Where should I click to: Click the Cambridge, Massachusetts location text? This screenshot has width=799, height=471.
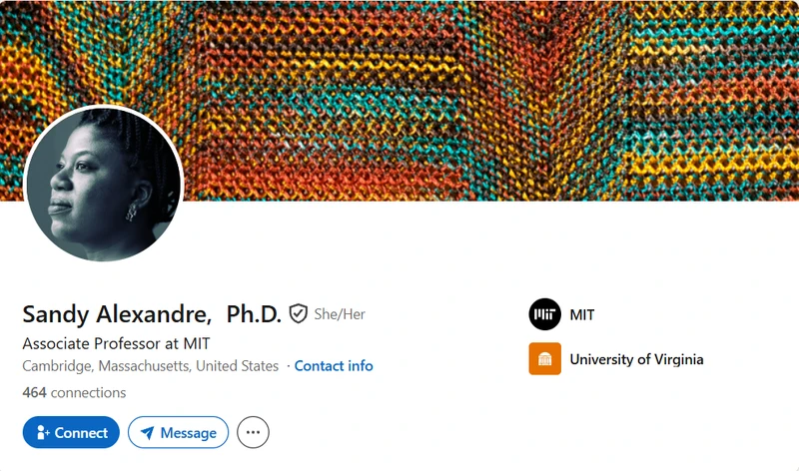(x=151, y=366)
